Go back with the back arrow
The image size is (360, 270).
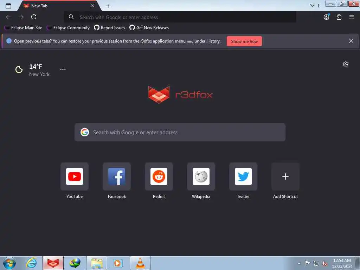click(8, 17)
